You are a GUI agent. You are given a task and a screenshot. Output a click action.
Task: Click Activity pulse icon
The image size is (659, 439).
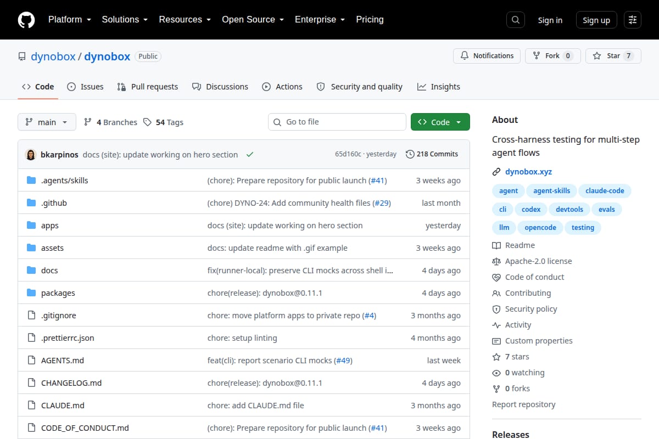[x=496, y=325]
